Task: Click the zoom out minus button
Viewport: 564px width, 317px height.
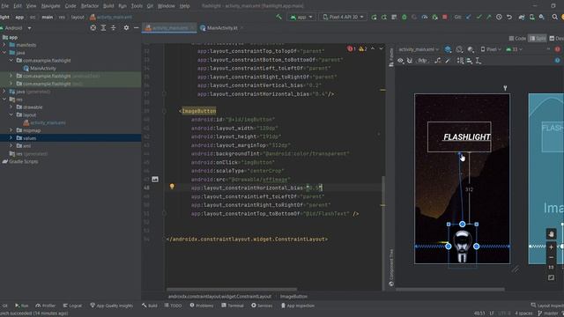Action: 551,258
